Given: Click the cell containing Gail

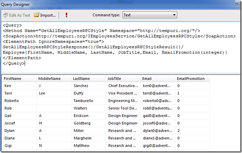Looking at the screenshot, I should 19,115.
